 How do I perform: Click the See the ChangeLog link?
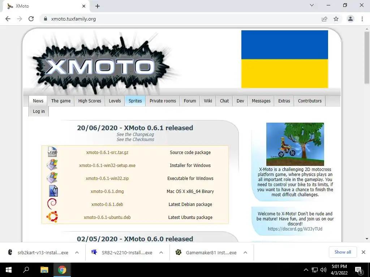[x=135, y=135]
